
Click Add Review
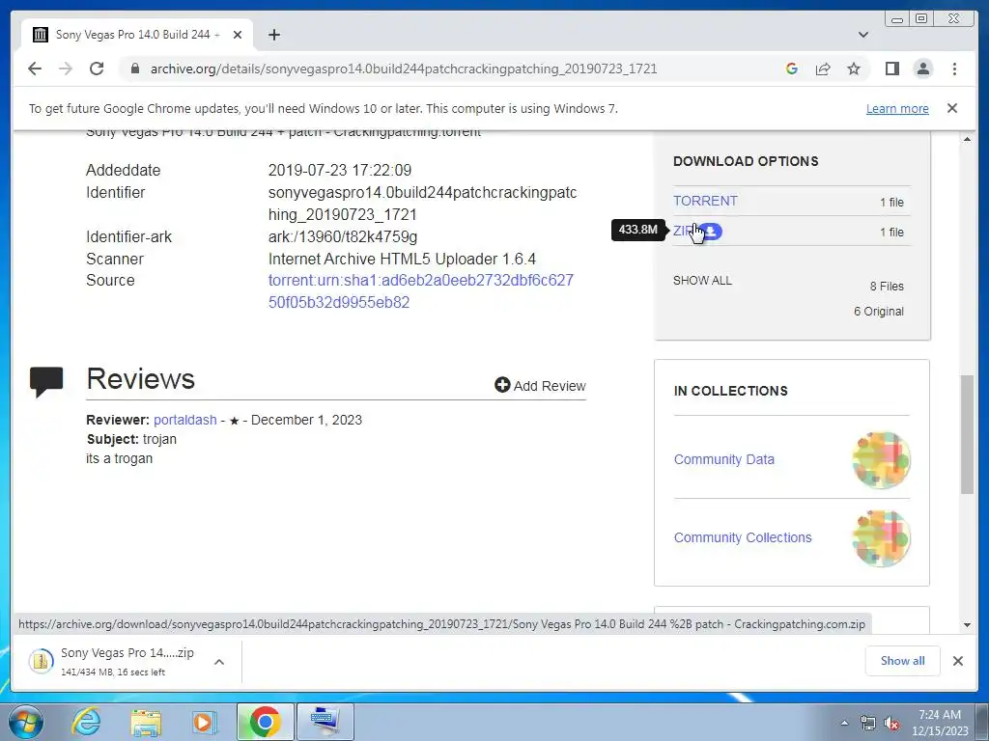(x=540, y=386)
